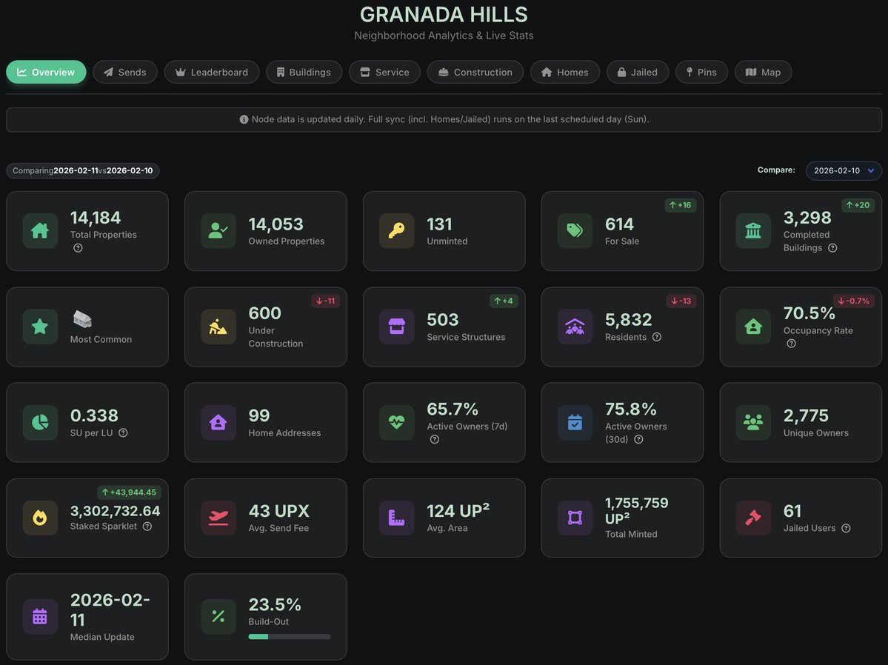Click the 43 UPX Avg. Send Fee value
Image resolution: width=888 pixels, height=665 pixels.
[x=278, y=511]
